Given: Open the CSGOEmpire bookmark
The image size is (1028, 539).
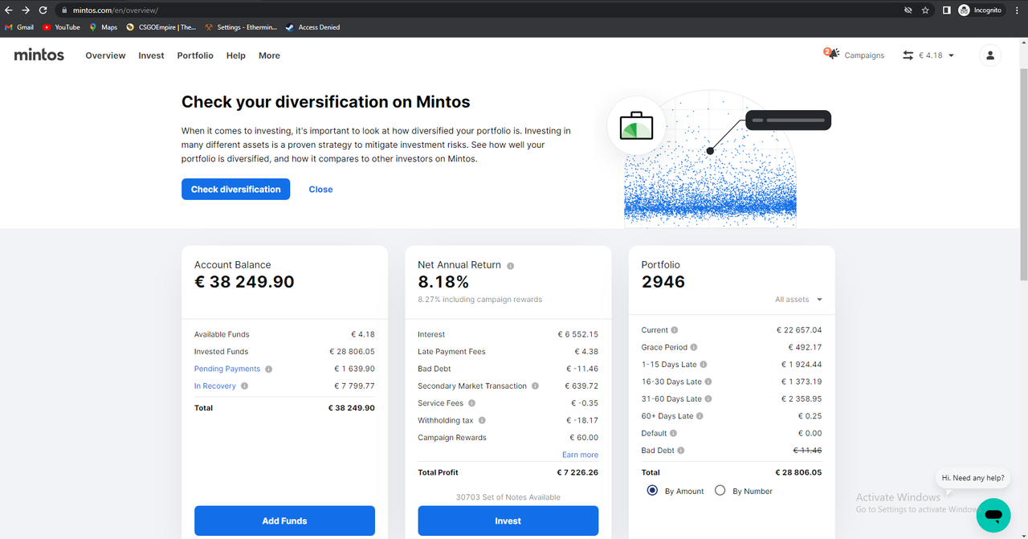Looking at the screenshot, I should tap(161, 27).
